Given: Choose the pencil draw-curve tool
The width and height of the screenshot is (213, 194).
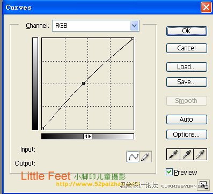Looking at the screenshot, I should tap(145, 156).
